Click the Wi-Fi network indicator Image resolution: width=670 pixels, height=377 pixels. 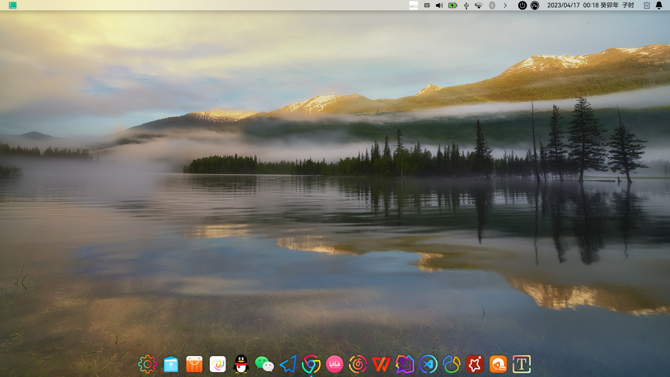(x=479, y=5)
